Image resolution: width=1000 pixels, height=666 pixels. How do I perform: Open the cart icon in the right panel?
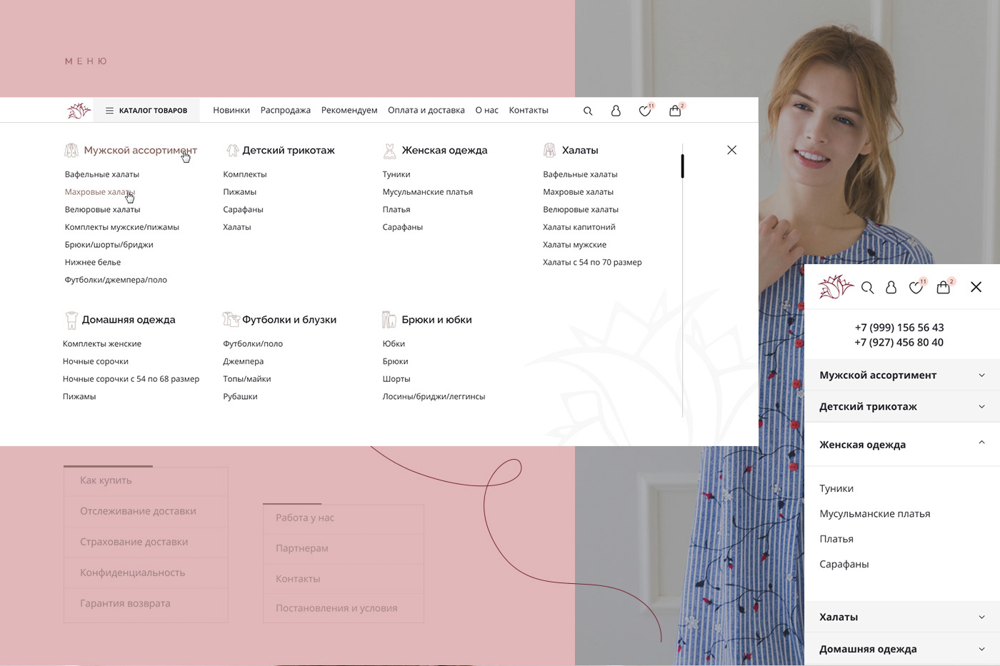(943, 288)
